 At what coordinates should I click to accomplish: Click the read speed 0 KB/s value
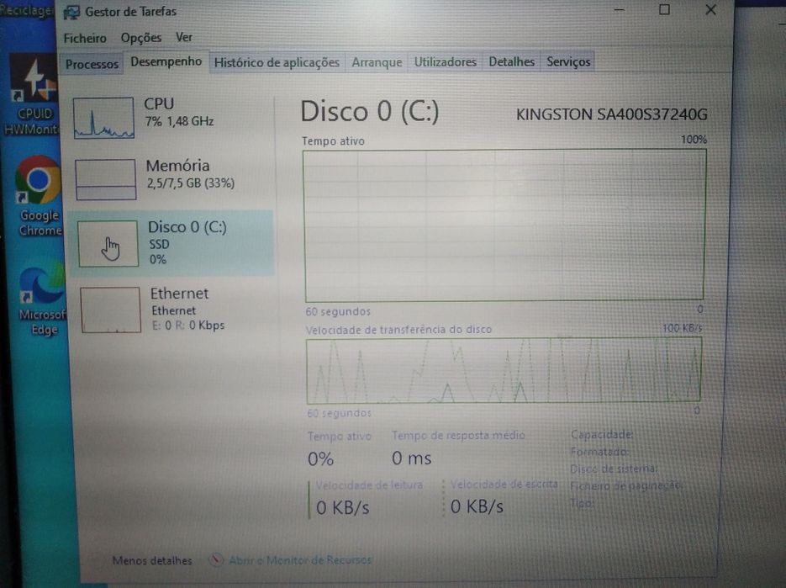343,508
